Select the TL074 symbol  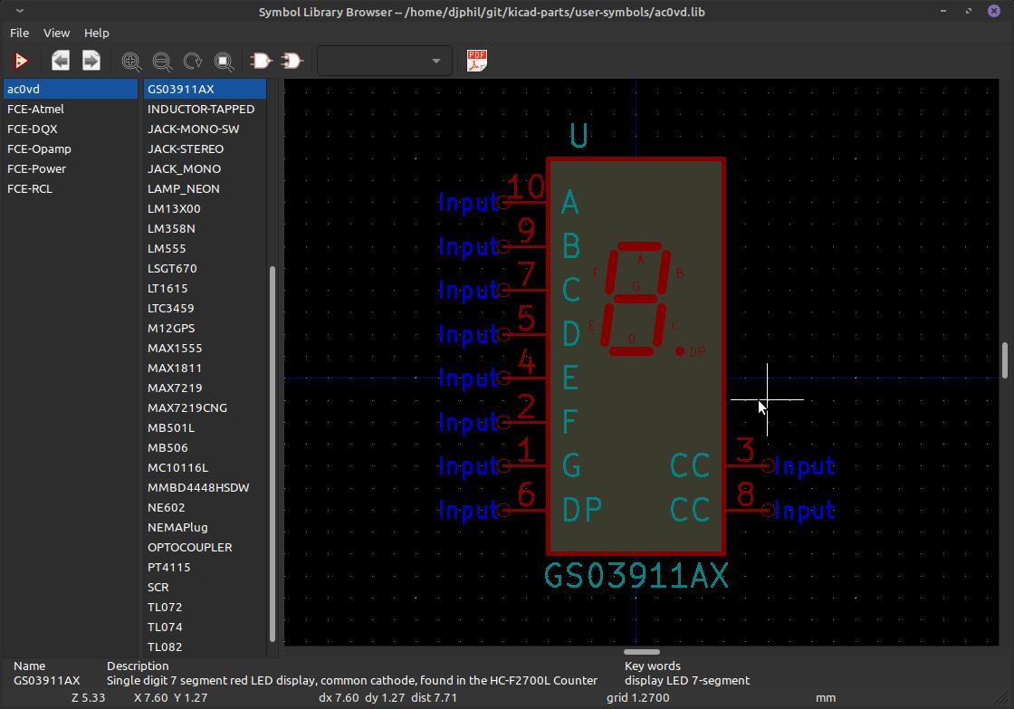coord(205,628)
